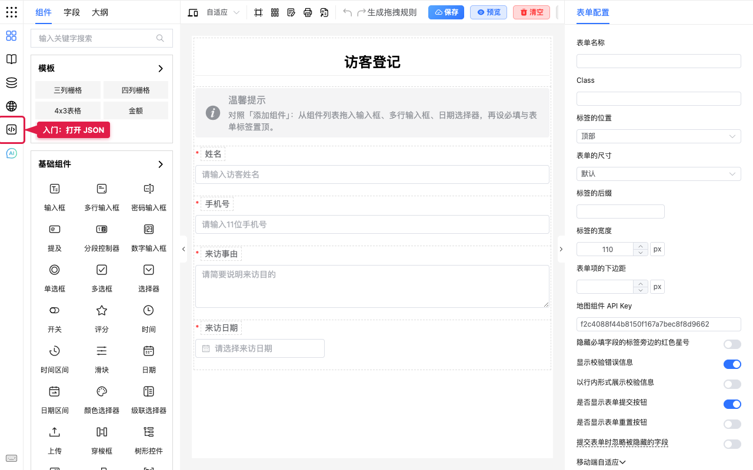Screen dimensions: 753x470
Task: Turn off the 显示校验错误信息 switch
Action: tap(732, 364)
